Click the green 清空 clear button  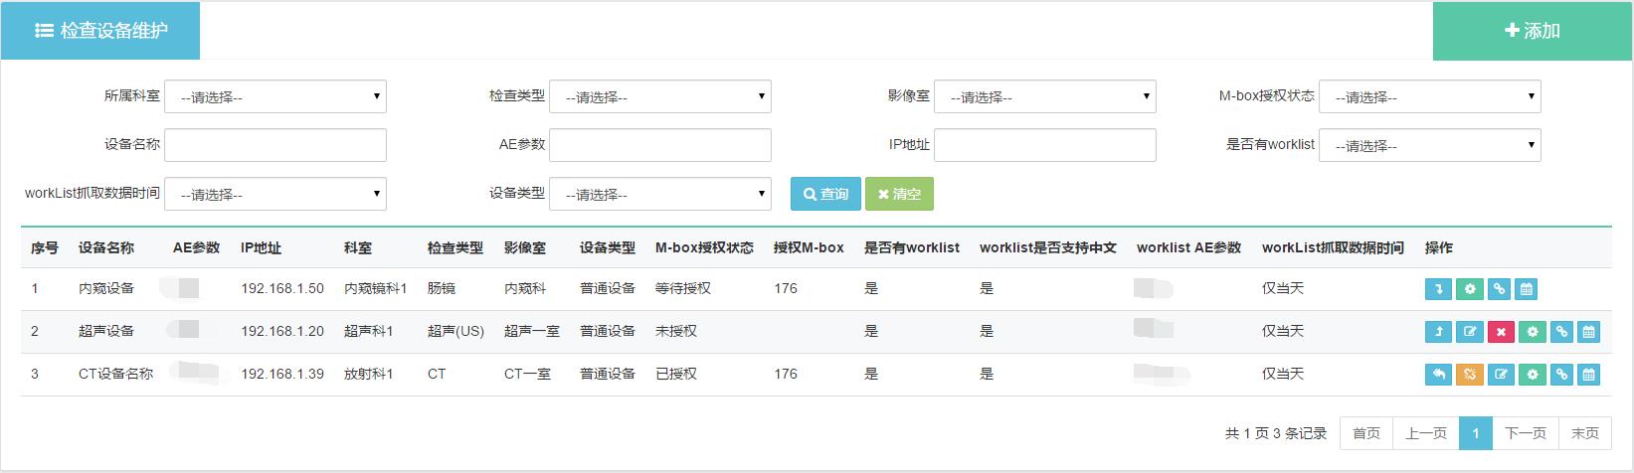[899, 194]
